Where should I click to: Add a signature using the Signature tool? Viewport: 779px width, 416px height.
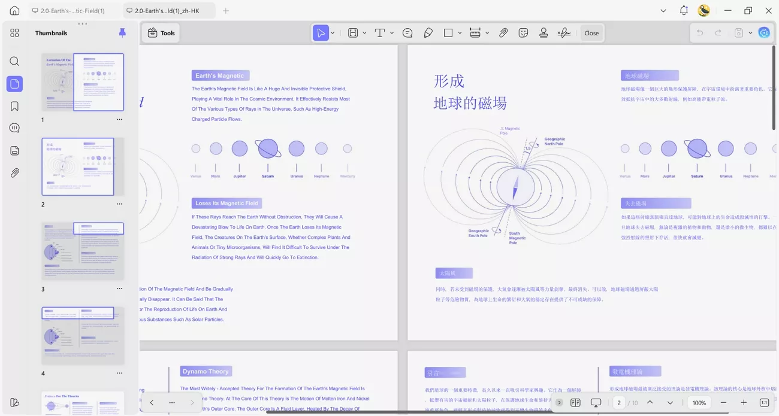pos(563,33)
